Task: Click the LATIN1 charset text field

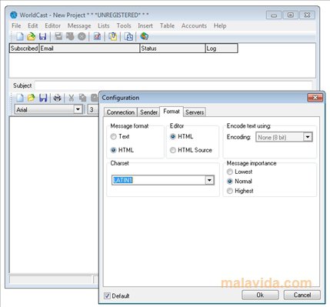Action: (x=158, y=180)
